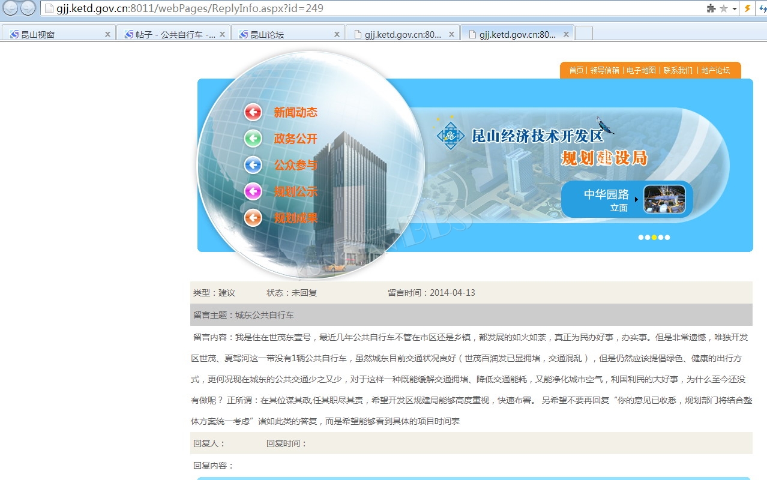Click the address bar URL field

pos(372,8)
